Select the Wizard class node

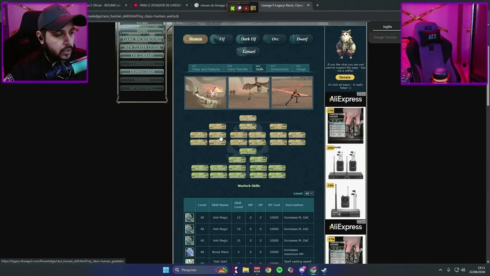coord(237,159)
